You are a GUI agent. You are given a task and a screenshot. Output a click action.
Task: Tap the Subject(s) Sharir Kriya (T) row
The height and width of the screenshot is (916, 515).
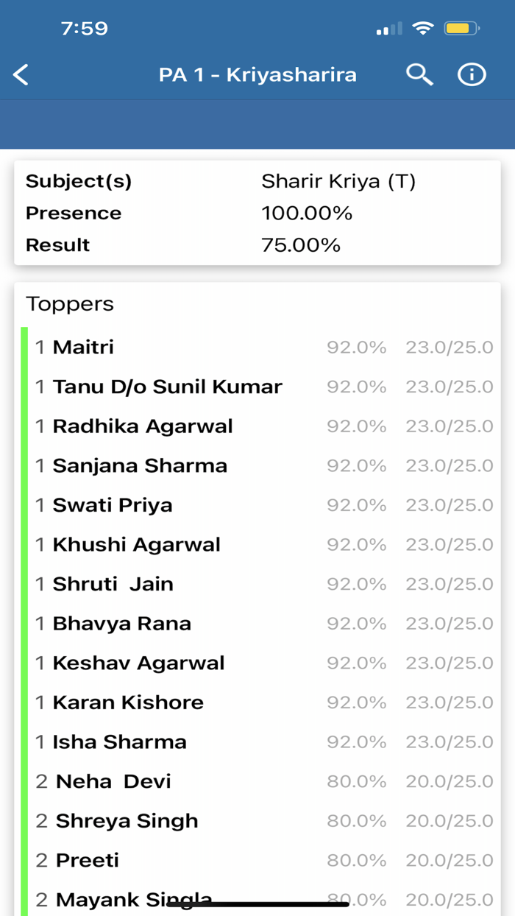[257, 181]
